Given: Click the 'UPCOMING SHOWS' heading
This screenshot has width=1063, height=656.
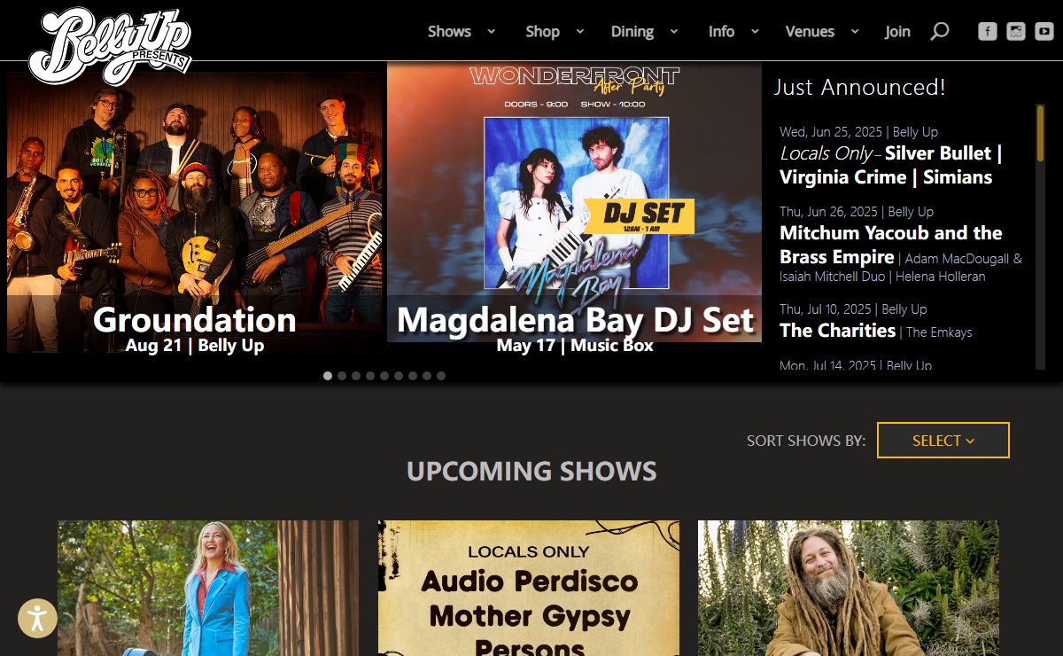Looking at the screenshot, I should click(x=531, y=471).
